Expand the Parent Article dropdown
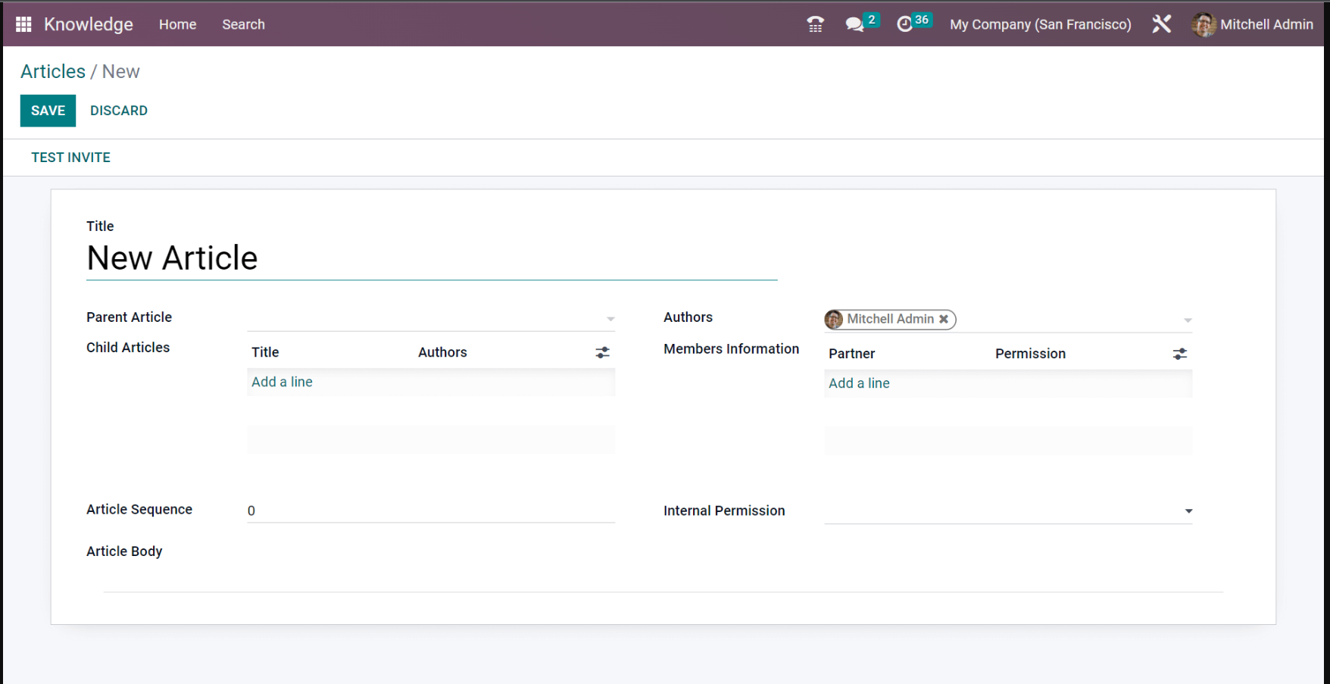 (x=610, y=320)
